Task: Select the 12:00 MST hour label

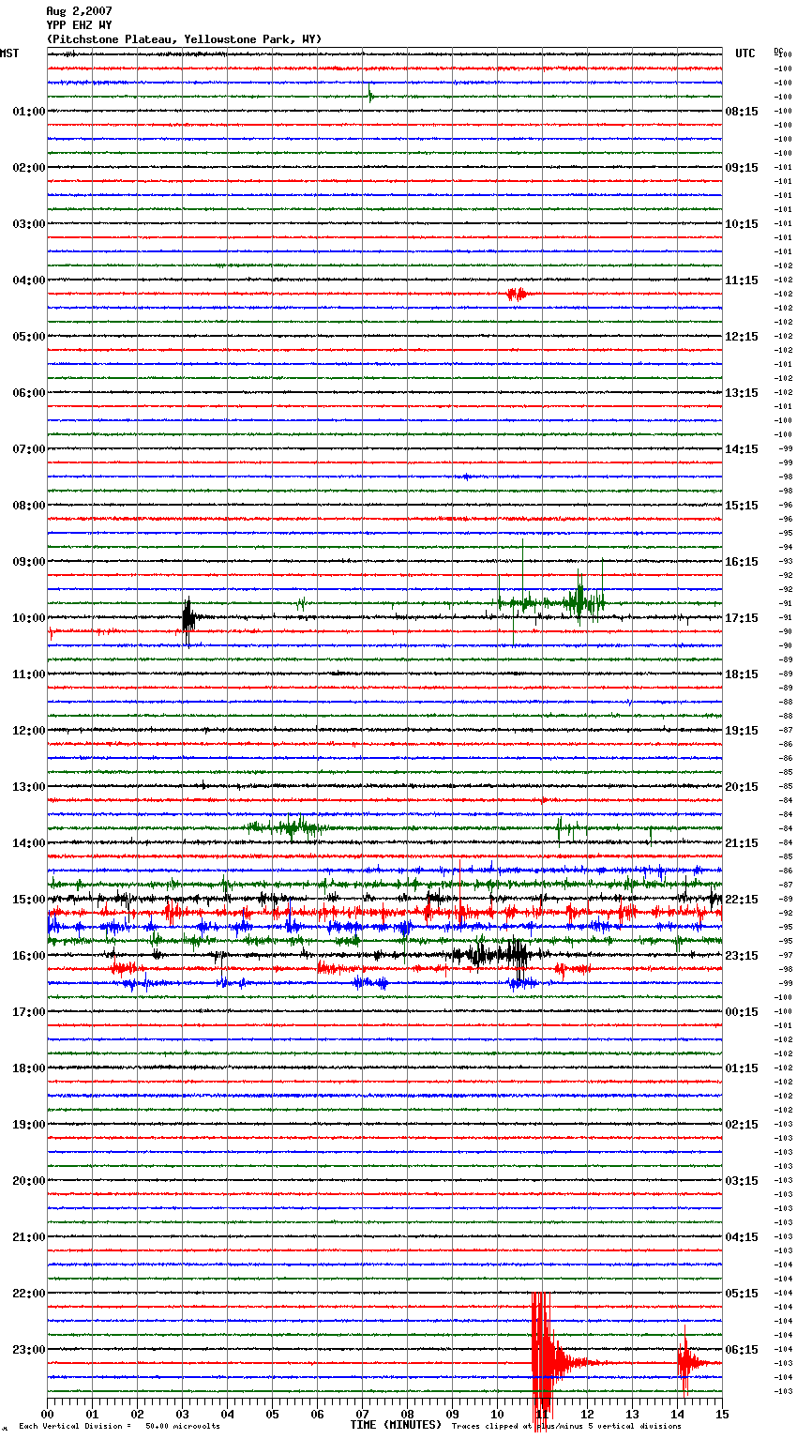Action: point(29,731)
